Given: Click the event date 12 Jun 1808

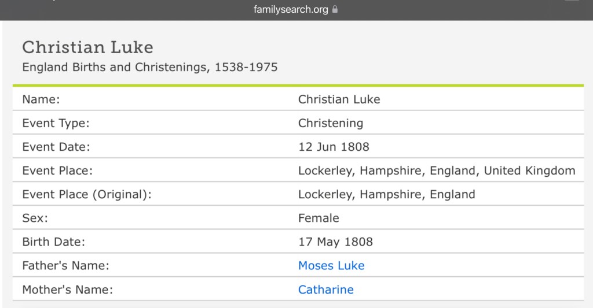Looking at the screenshot, I should pos(334,147).
